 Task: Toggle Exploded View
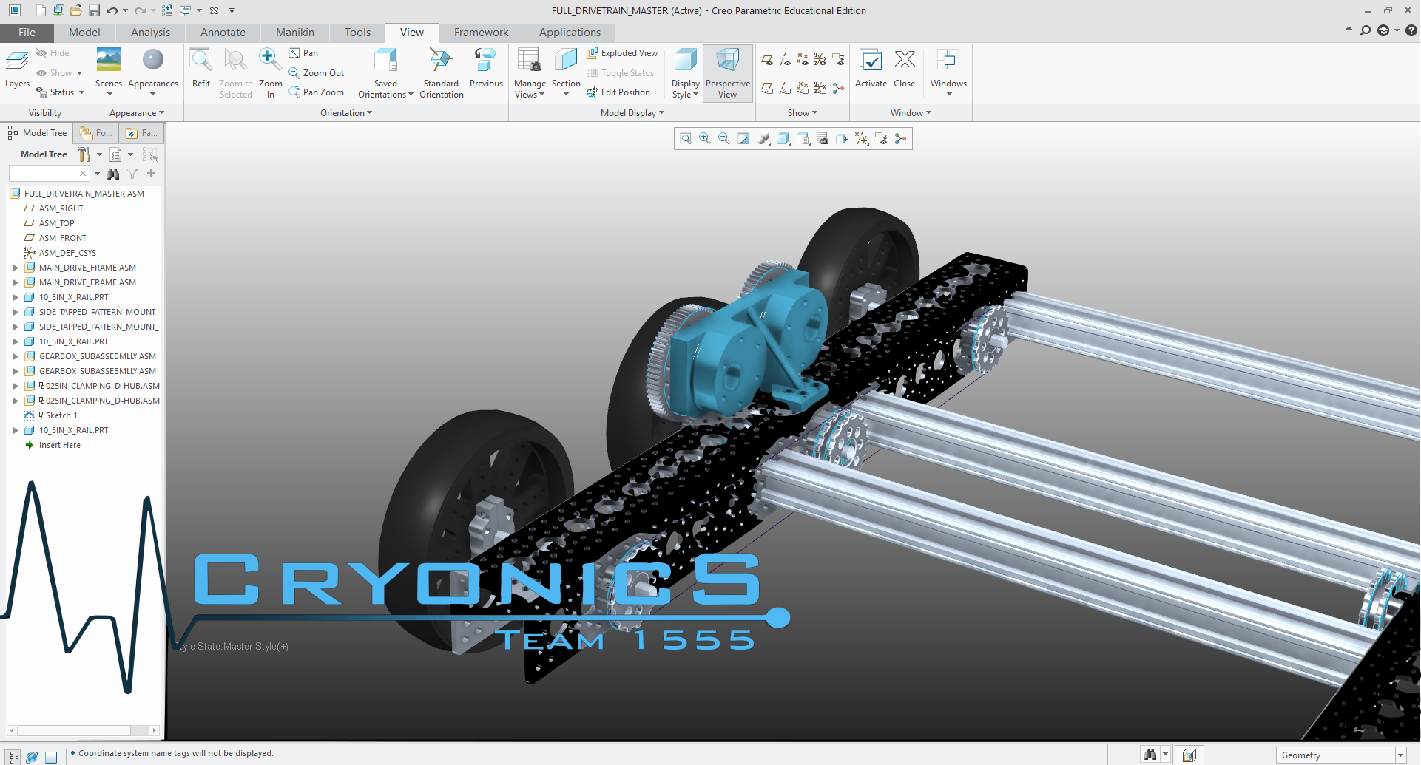pyautogui.click(x=622, y=53)
